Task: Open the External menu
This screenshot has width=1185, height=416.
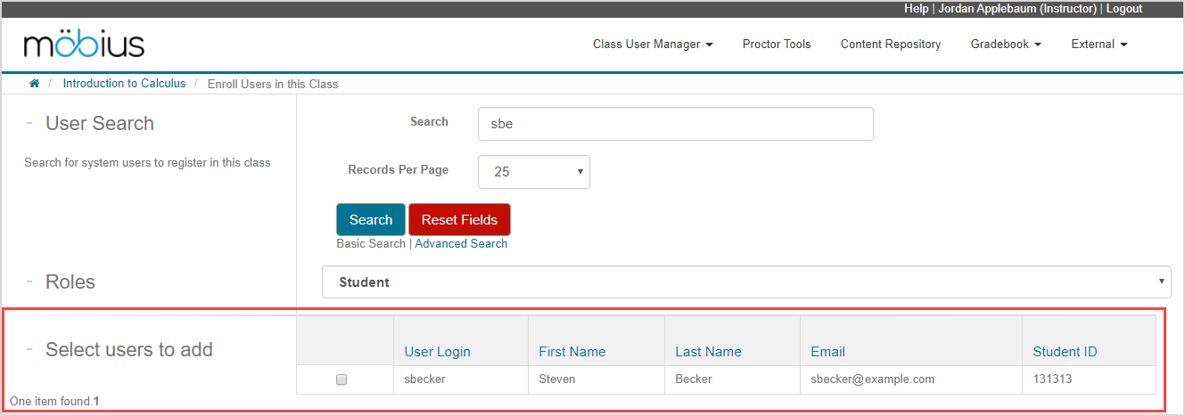Action: [1099, 45]
